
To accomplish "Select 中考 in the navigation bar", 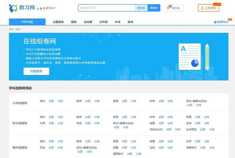I will coord(117,22).
